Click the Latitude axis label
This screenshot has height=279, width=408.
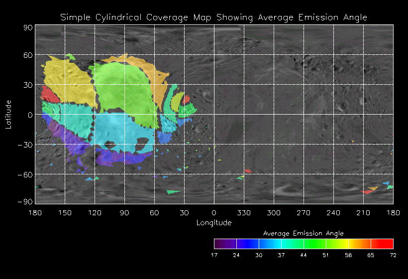[8, 114]
